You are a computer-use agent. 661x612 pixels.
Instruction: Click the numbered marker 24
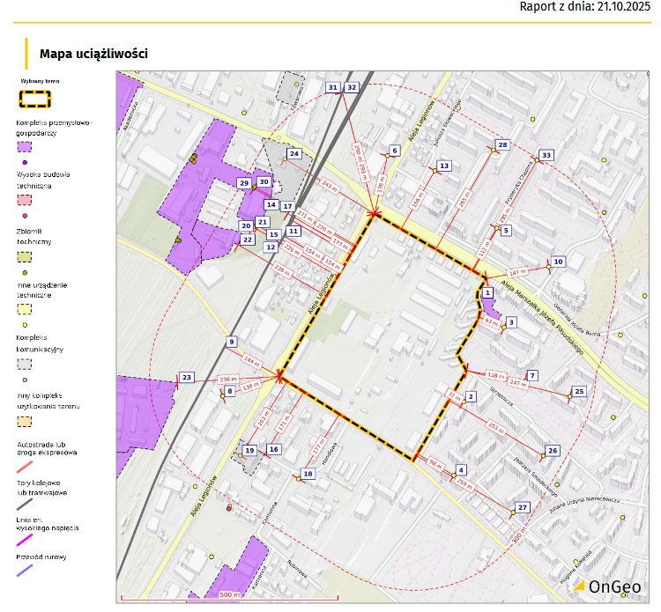(x=294, y=153)
